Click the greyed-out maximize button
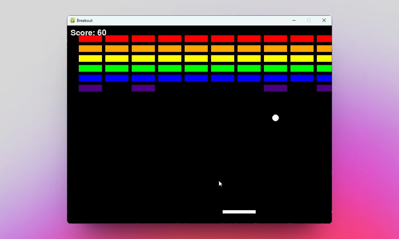The image size is (399, 239). click(309, 20)
